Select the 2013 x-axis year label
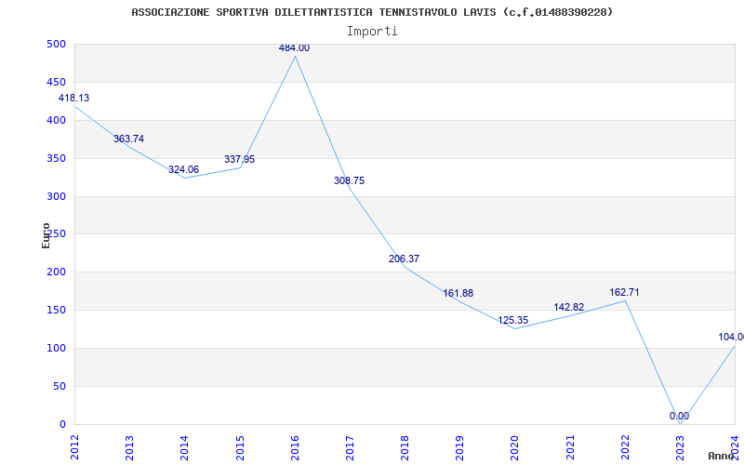The image size is (744, 465). (x=129, y=447)
